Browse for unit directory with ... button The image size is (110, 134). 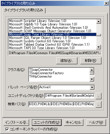pyautogui.click(x=98, y=96)
